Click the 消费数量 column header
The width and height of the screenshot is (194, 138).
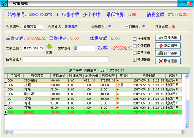(x=92, y=76)
